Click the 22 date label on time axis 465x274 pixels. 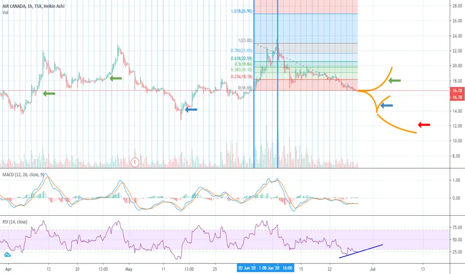[330, 269]
